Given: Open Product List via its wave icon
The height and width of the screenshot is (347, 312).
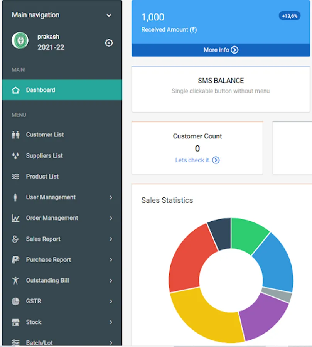Looking at the screenshot, I should 15,176.
